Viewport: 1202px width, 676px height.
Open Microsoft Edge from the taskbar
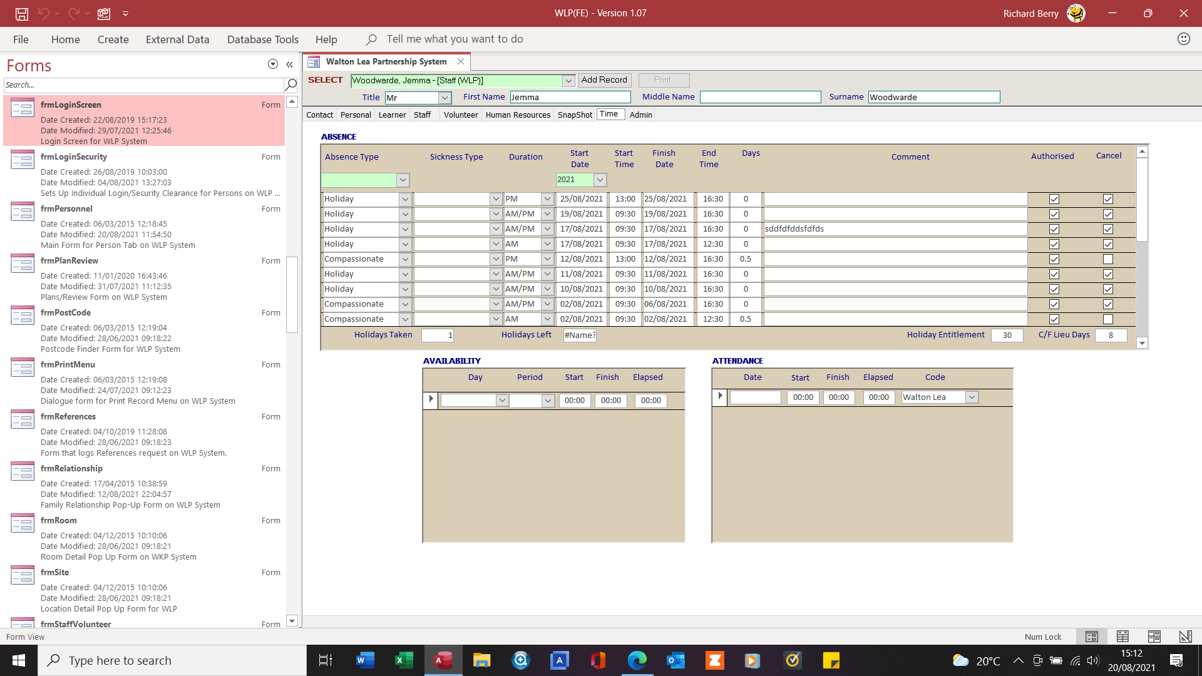[637, 660]
